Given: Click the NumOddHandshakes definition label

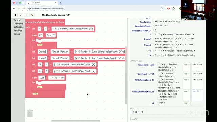Looking at the screenshot, I should [x=141, y=30].
